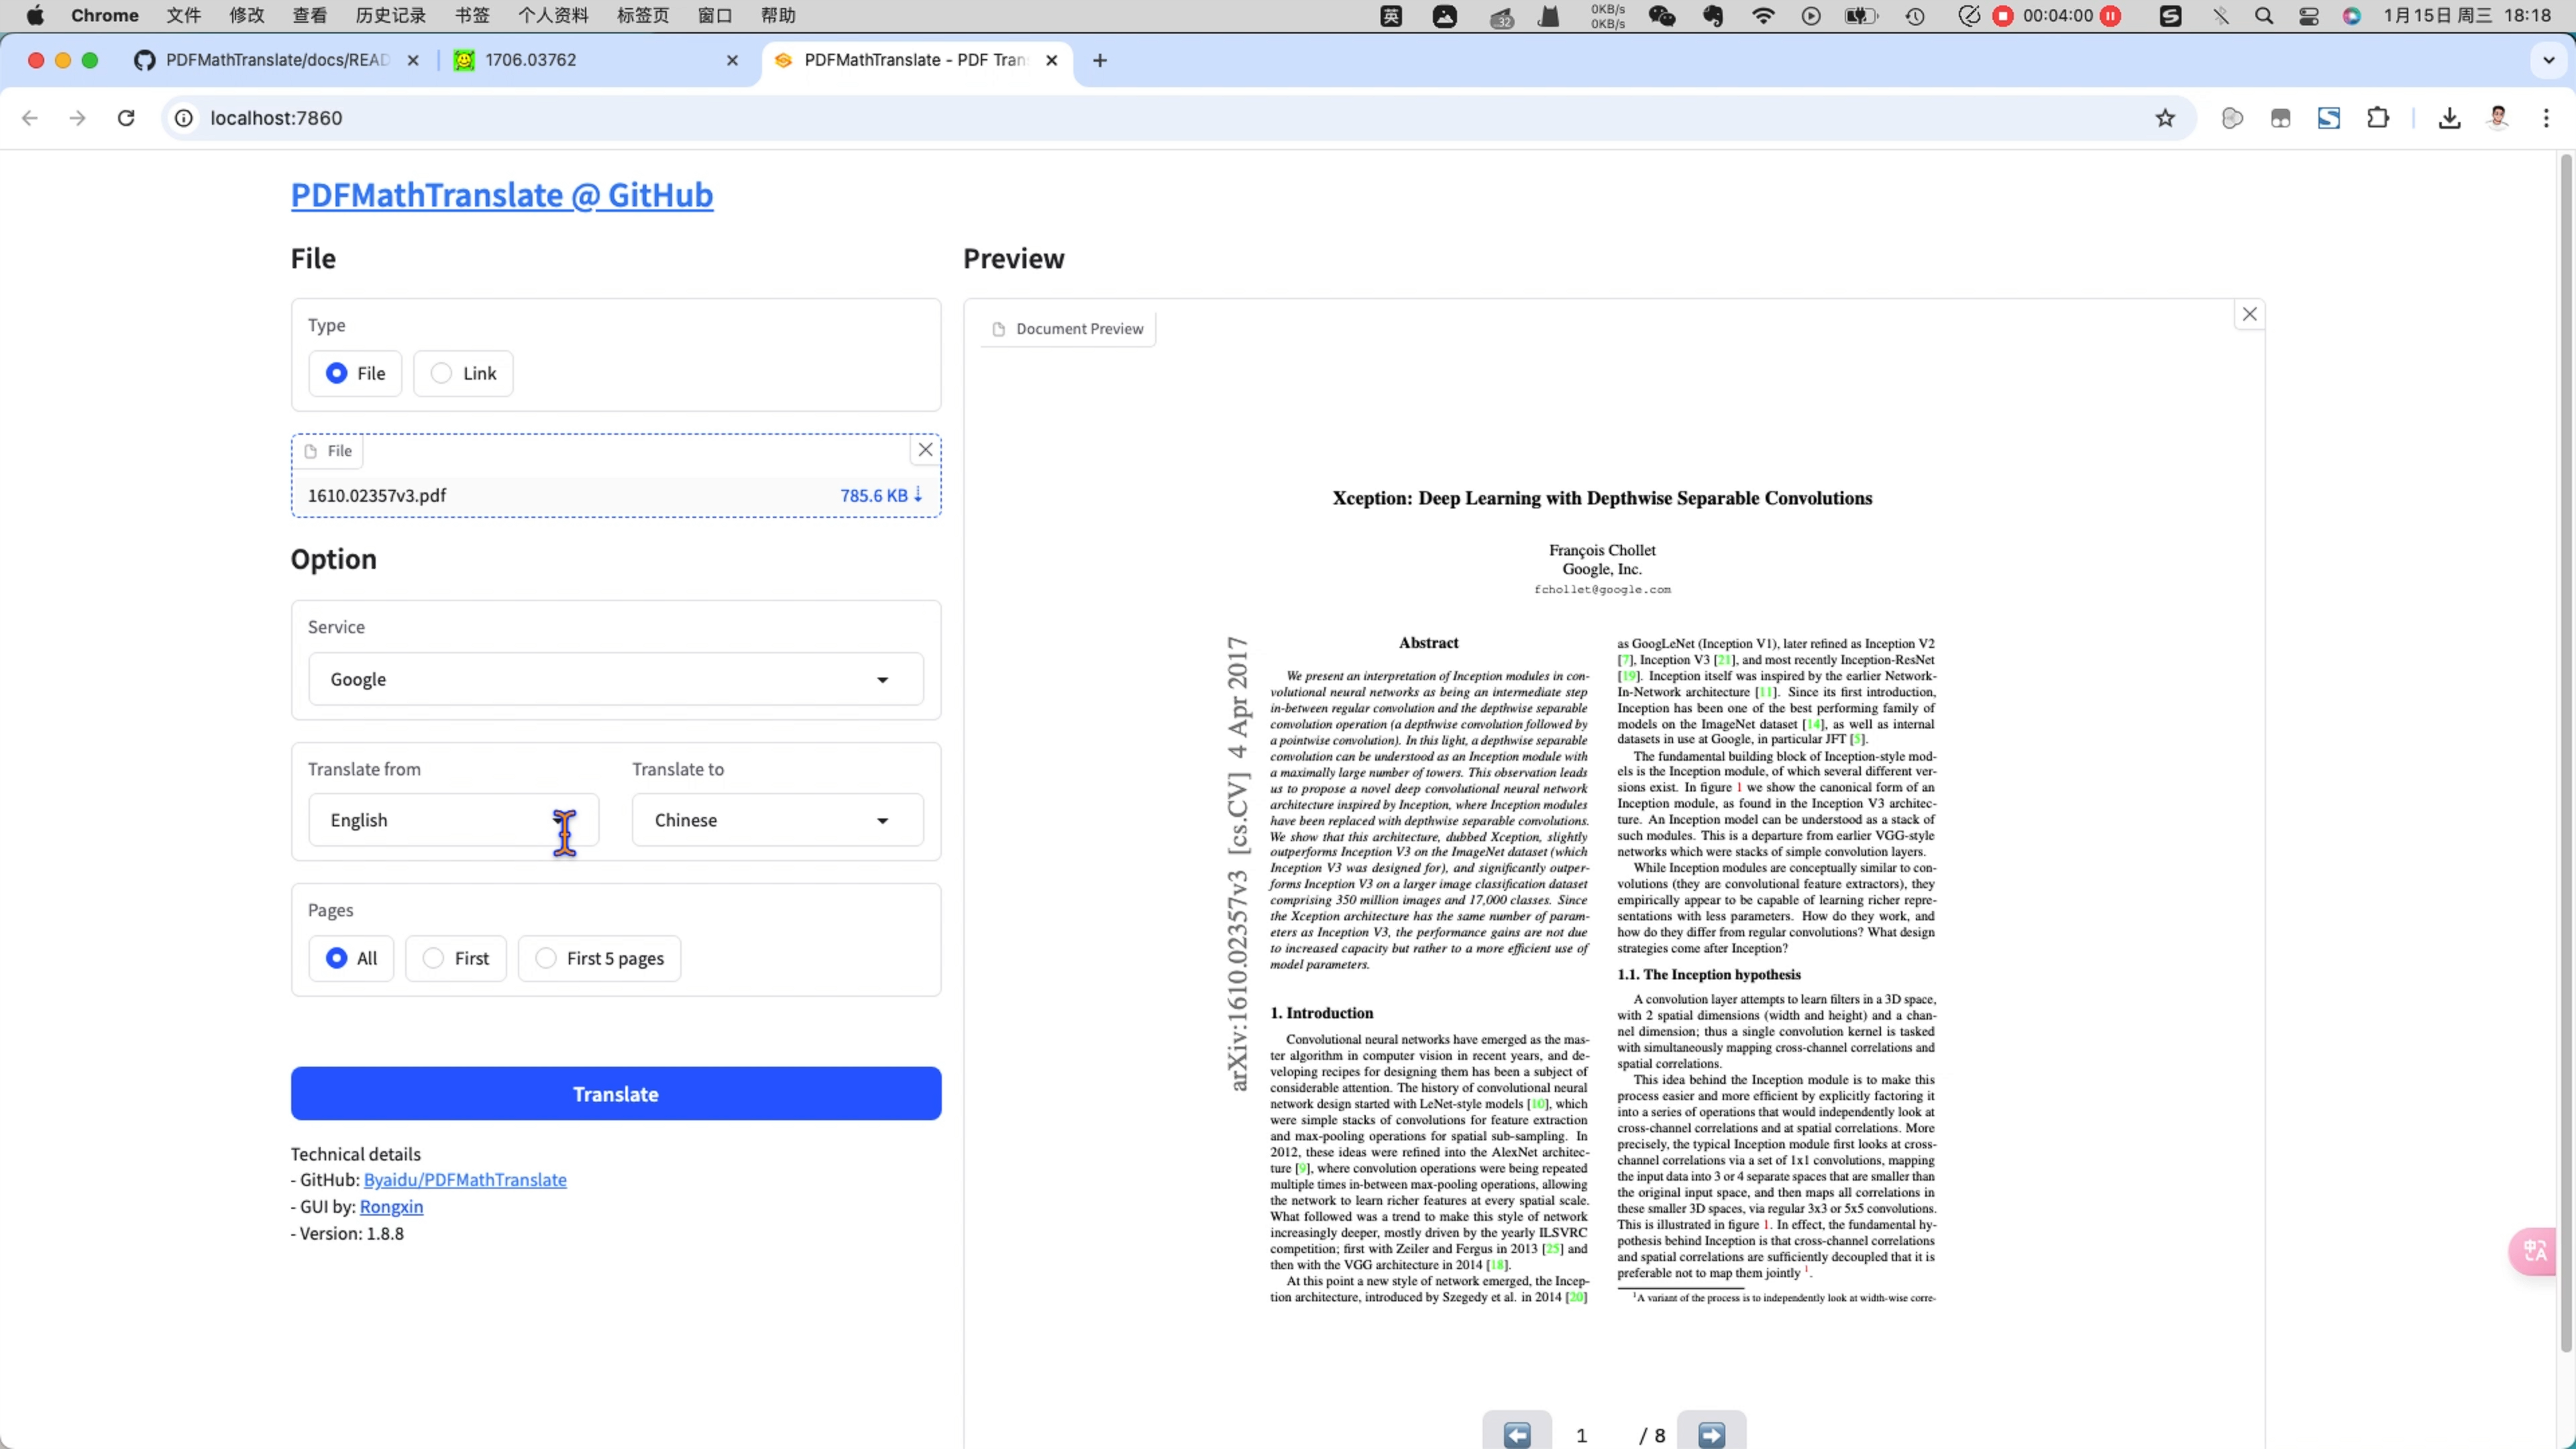
Task: Open battery status icon
Action: 1860,15
